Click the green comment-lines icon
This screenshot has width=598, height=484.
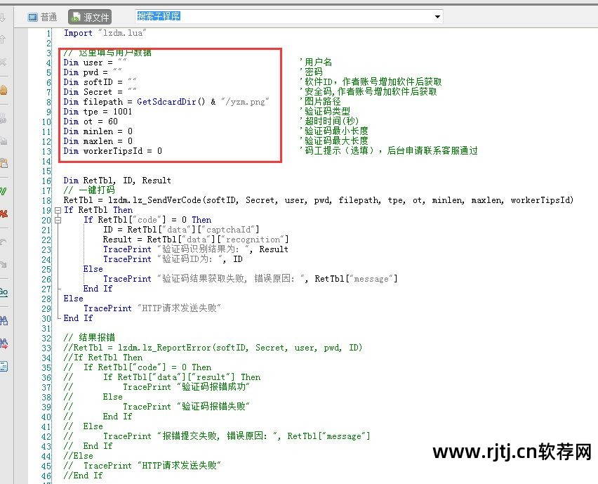click(4, 191)
